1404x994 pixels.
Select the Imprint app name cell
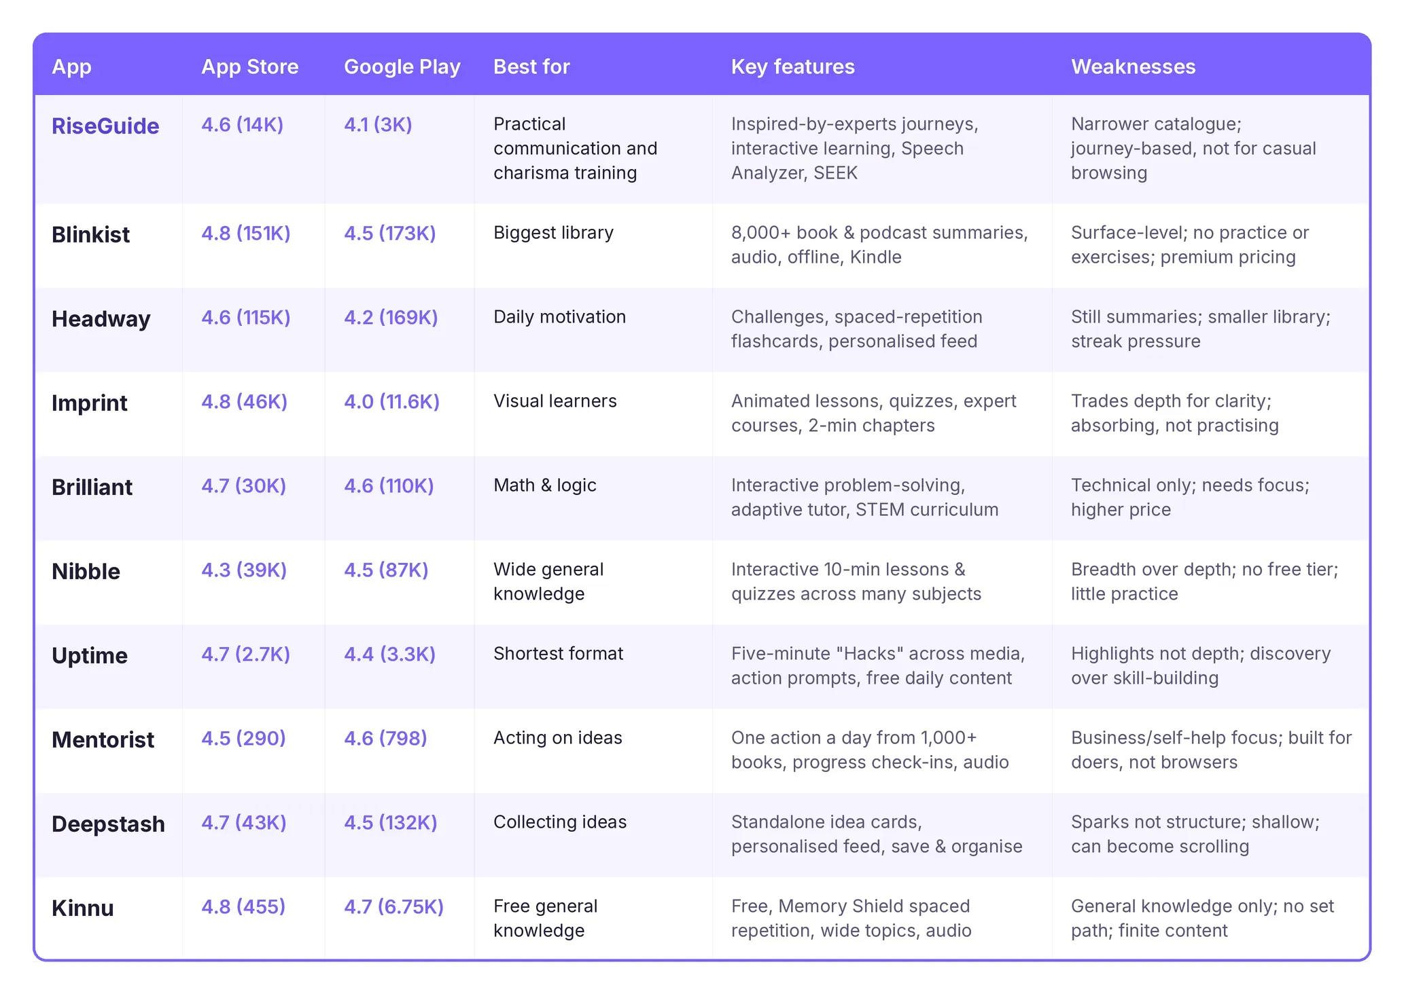tap(89, 403)
